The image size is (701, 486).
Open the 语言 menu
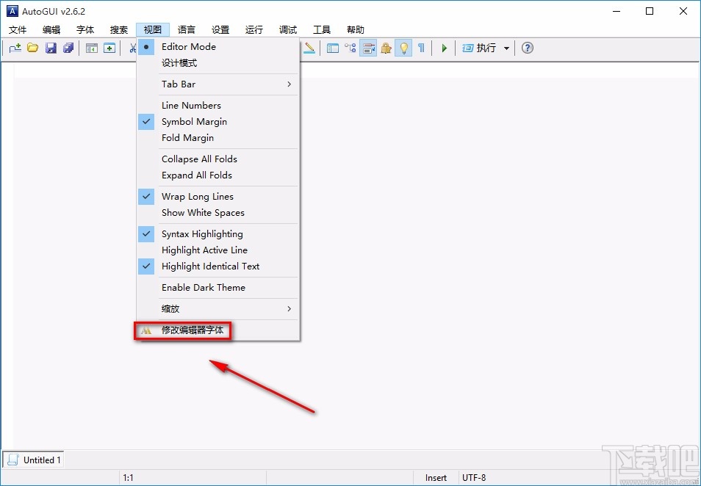coord(187,30)
